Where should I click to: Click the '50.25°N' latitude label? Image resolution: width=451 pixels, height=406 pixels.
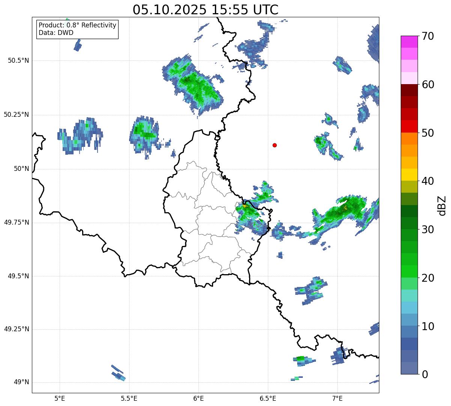click(17, 115)
